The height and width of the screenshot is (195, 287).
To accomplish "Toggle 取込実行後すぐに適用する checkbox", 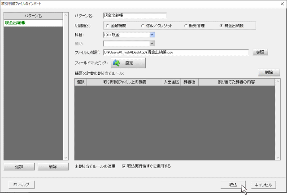I will click(x=124, y=166).
